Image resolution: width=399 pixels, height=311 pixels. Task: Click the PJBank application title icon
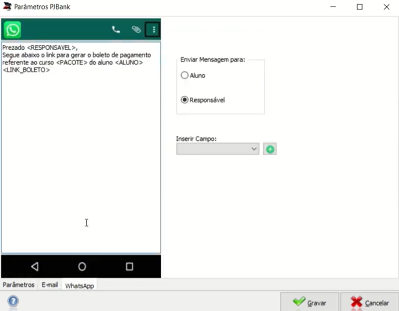click(x=7, y=6)
